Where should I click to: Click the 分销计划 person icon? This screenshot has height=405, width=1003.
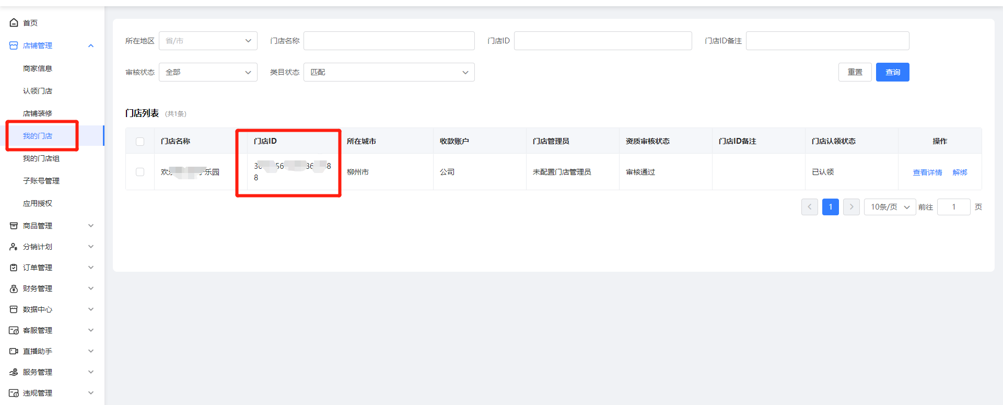[14, 247]
